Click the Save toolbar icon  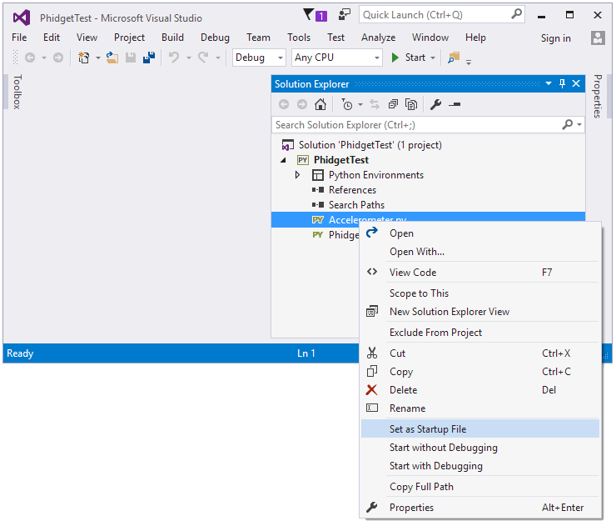pyautogui.click(x=131, y=58)
